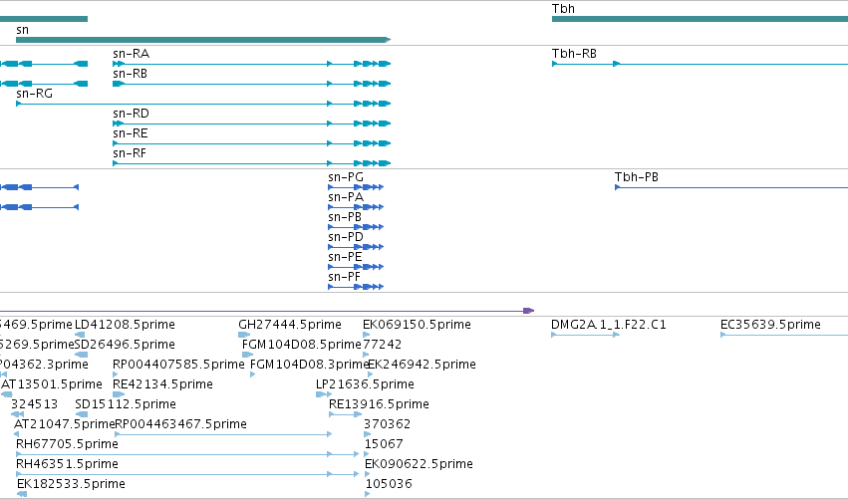Select the sn-PD protein label

point(346,237)
